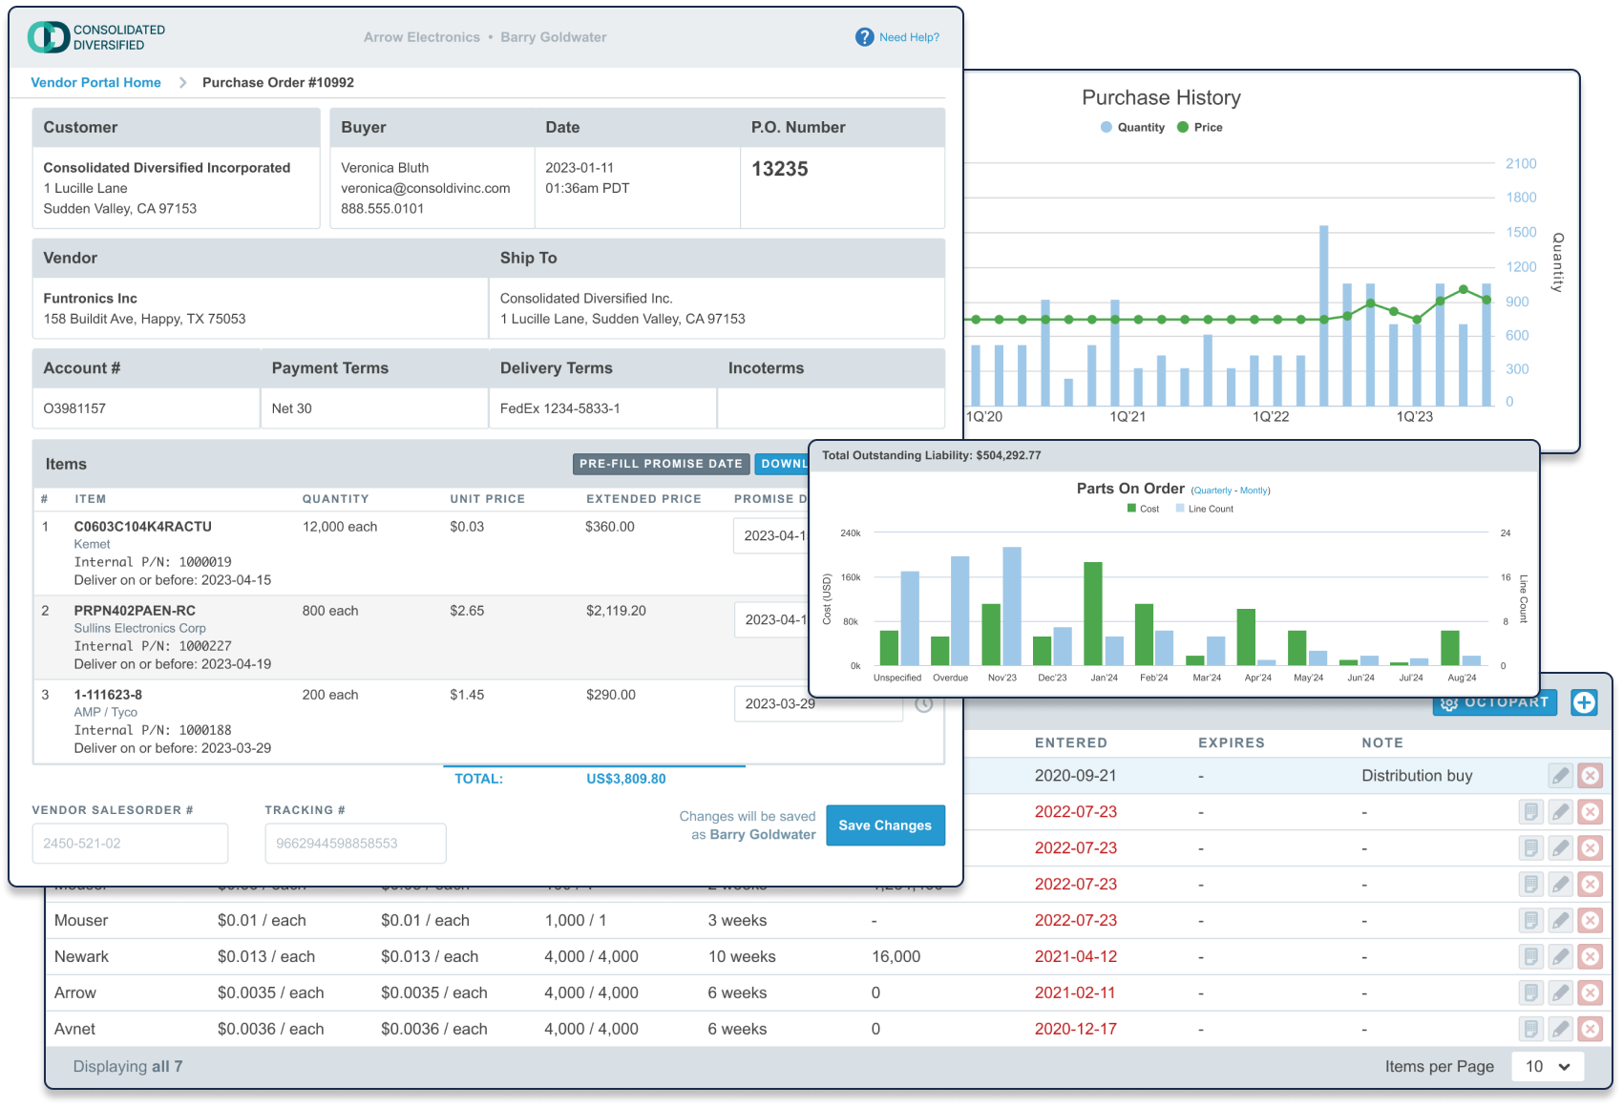
Task: Click the pencil edit icon in the Newark row
Action: [1560, 957]
